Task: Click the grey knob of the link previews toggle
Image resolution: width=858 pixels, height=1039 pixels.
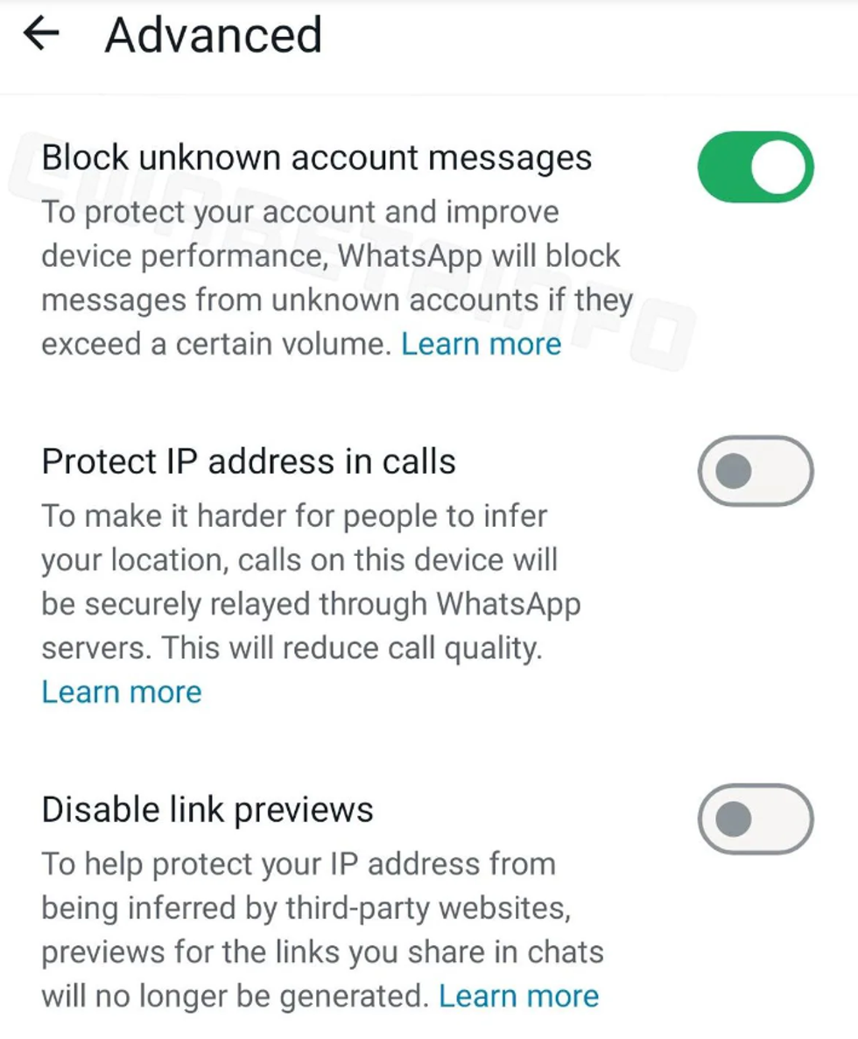Action: tap(733, 819)
